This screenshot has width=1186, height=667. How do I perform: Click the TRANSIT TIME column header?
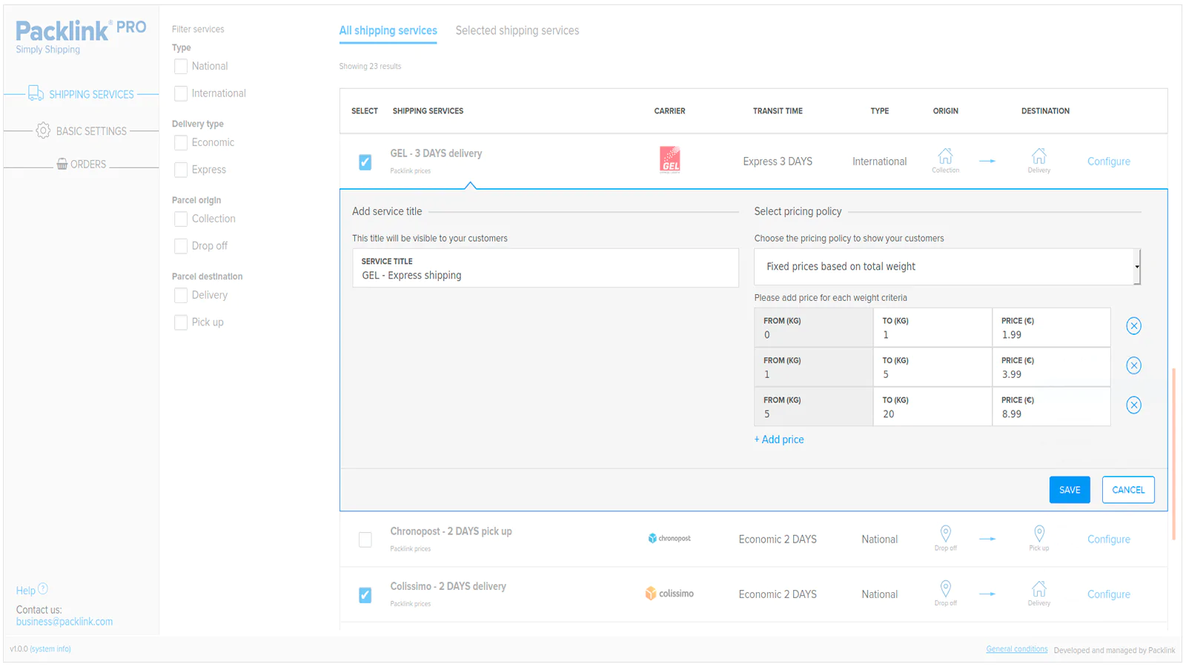click(778, 111)
